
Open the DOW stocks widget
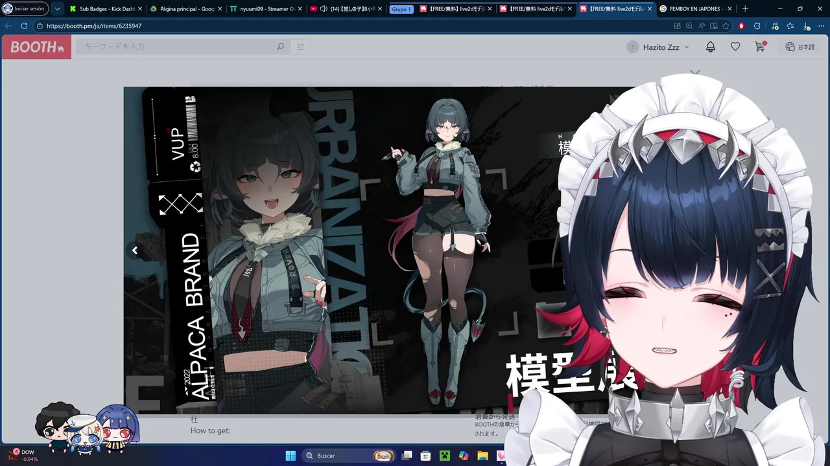[x=23, y=455]
